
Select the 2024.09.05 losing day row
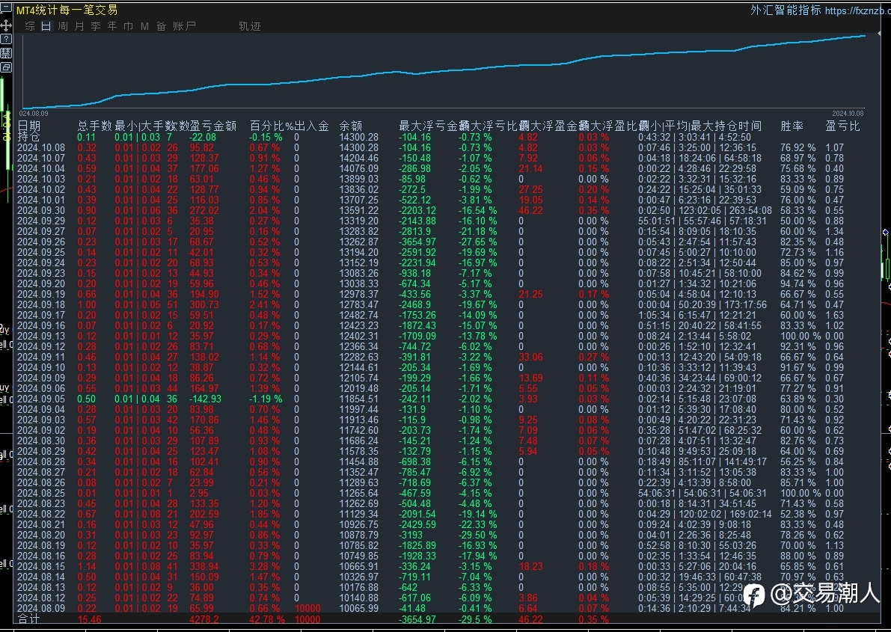pyautogui.click(x=41, y=399)
